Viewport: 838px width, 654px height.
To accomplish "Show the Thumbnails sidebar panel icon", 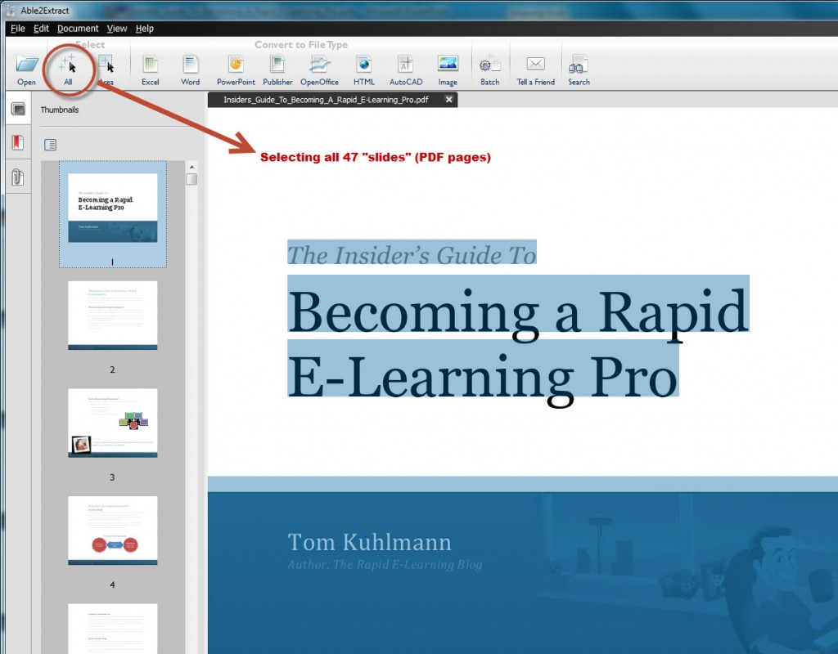I will (x=18, y=109).
